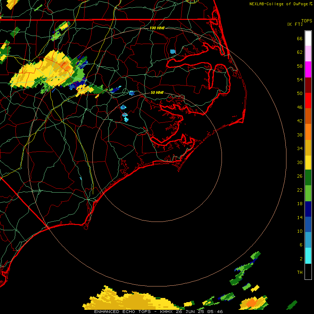Viewport: 314px width, 314px height.
Task: Click the 26 JUN 25 date text
Action: (191, 312)
